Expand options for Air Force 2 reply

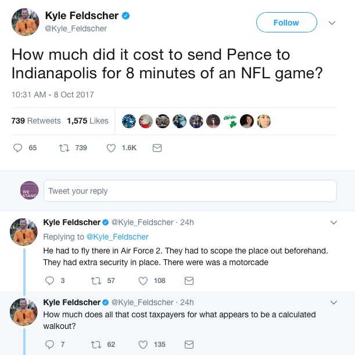pos(334,222)
